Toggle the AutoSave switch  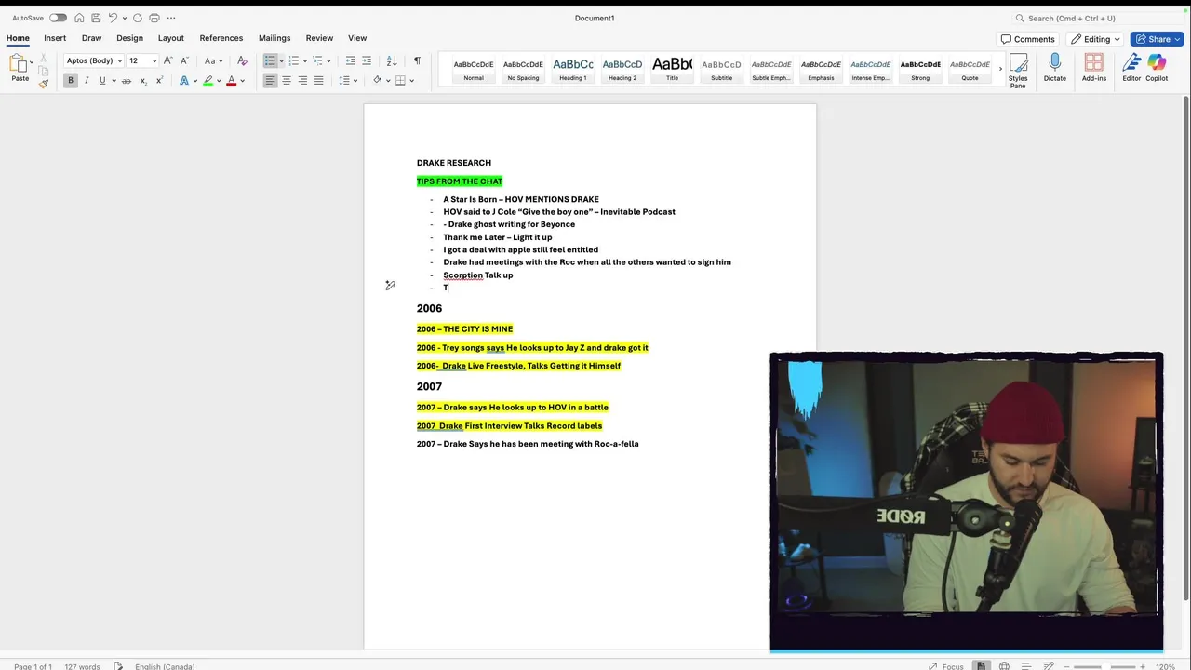pos(58,18)
